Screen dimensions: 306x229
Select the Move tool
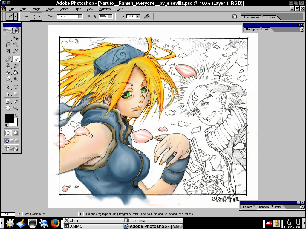[16, 38]
